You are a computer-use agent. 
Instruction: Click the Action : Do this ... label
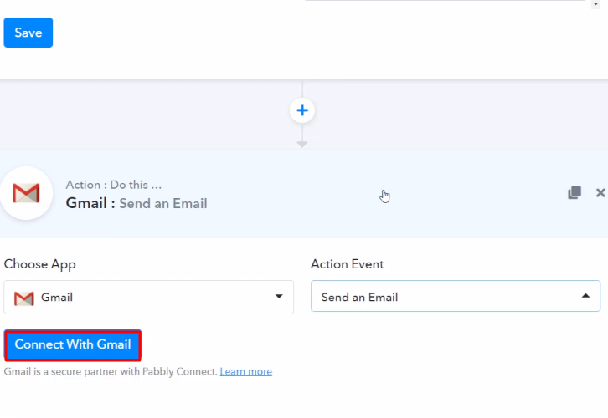tap(114, 185)
